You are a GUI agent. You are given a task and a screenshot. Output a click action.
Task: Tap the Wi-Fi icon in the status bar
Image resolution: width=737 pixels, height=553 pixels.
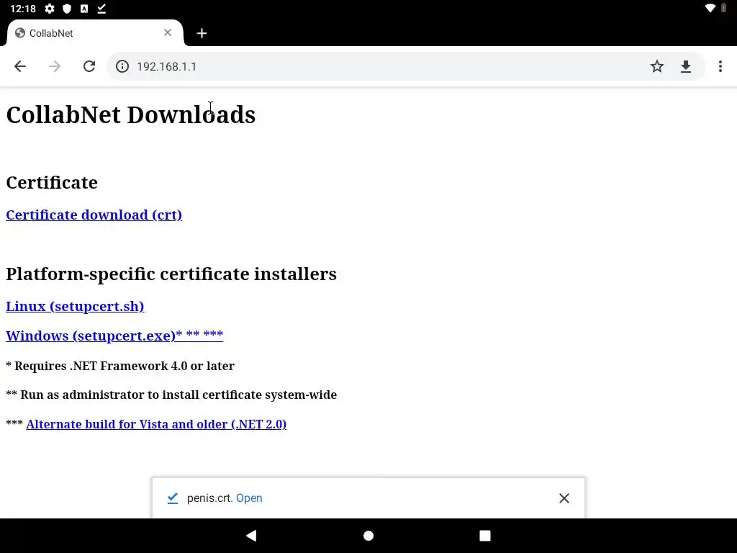point(710,8)
